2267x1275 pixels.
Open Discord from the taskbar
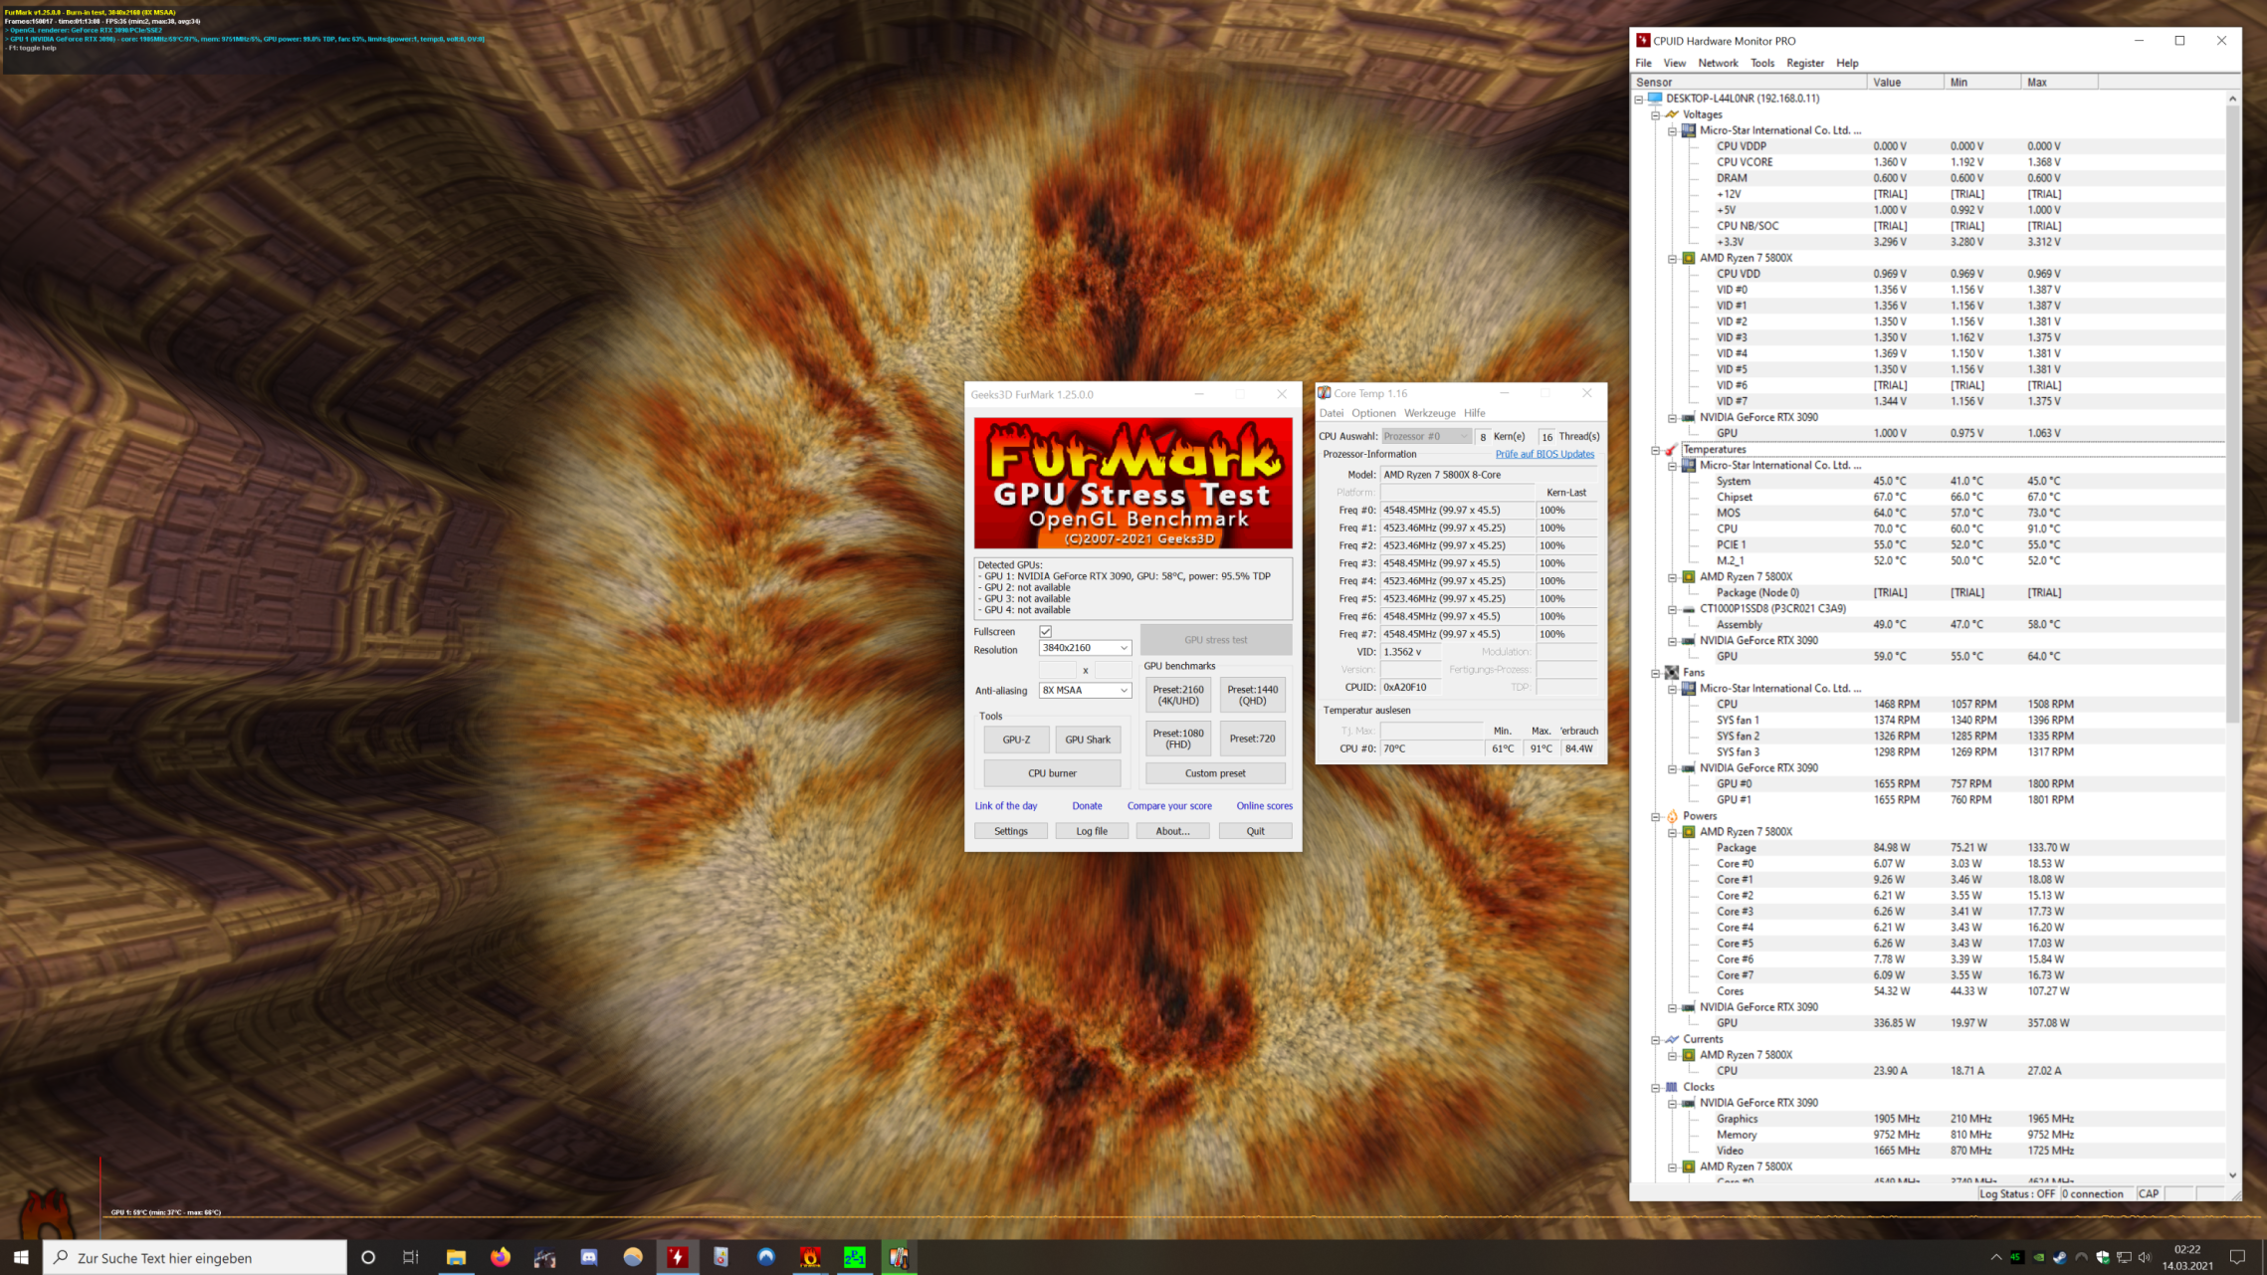pos(589,1257)
